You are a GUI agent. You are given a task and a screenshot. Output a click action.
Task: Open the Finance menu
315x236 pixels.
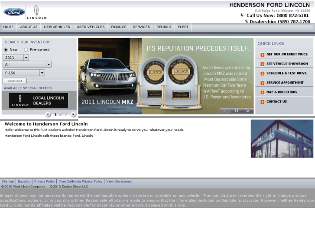pyautogui.click(x=119, y=27)
